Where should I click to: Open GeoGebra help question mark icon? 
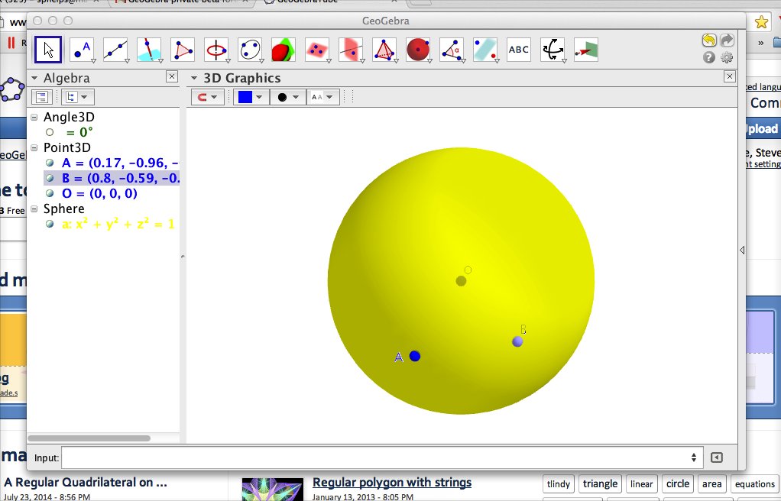click(709, 57)
